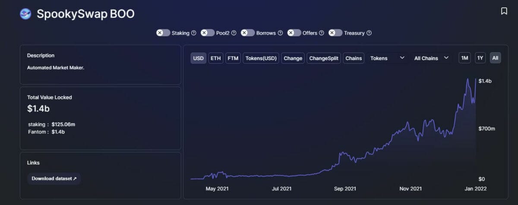Enable the Staking toggle
The width and height of the screenshot is (518, 205).
point(163,33)
